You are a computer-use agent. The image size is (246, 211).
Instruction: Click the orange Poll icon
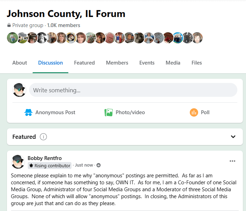[194, 112]
